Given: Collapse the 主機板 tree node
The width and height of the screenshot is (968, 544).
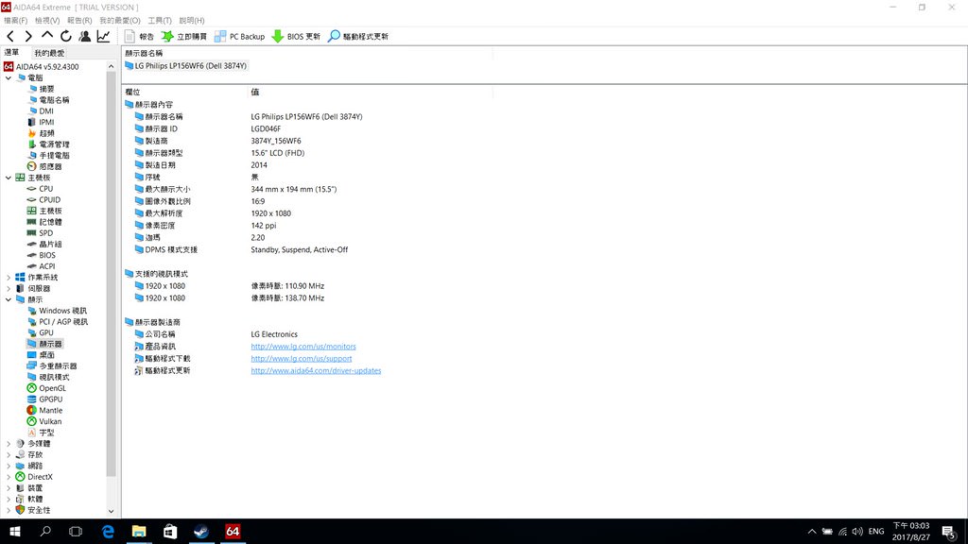Looking at the screenshot, I should [9, 178].
